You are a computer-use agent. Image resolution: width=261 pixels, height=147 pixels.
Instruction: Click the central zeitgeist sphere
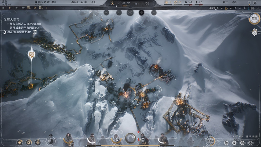pyautogui.click(x=130, y=138)
